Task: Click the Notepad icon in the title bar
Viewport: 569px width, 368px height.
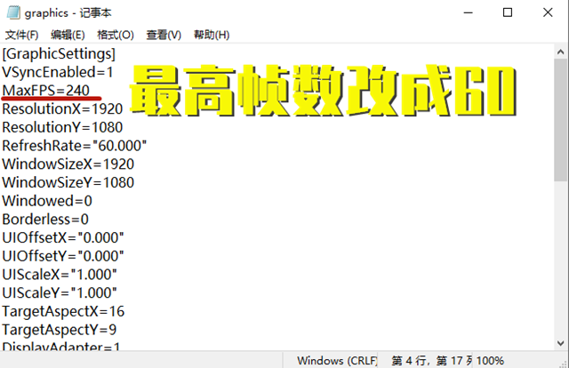Action: tap(13, 12)
